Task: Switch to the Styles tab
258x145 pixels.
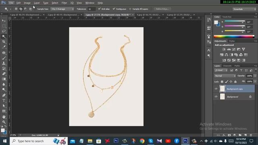Action: pos(232,41)
